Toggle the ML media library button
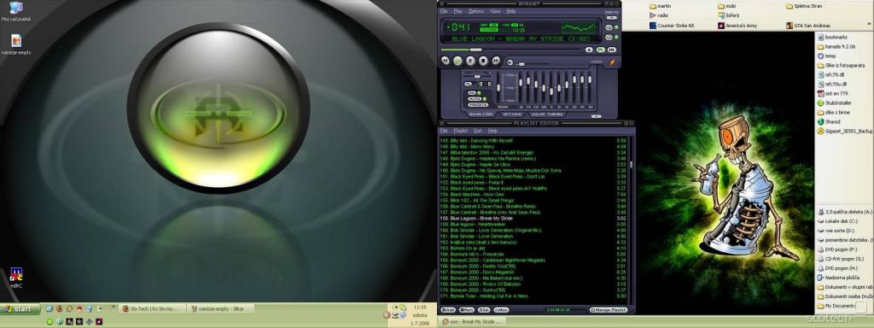 click(x=612, y=50)
